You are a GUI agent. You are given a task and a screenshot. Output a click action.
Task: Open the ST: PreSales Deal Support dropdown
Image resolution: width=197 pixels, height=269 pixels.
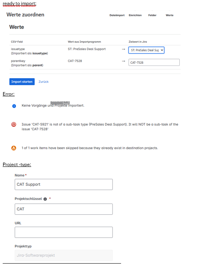tap(146, 50)
